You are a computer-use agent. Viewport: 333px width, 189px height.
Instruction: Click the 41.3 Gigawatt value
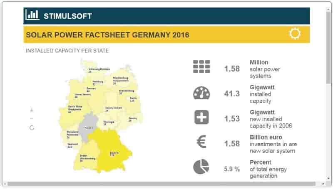point(232,93)
